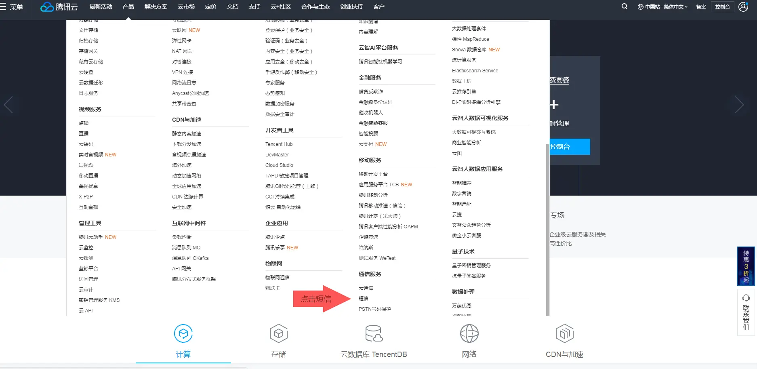Viewport: 757px width, 369px height.
Task: Open 弹性 MapReduce link
Action: click(x=471, y=39)
